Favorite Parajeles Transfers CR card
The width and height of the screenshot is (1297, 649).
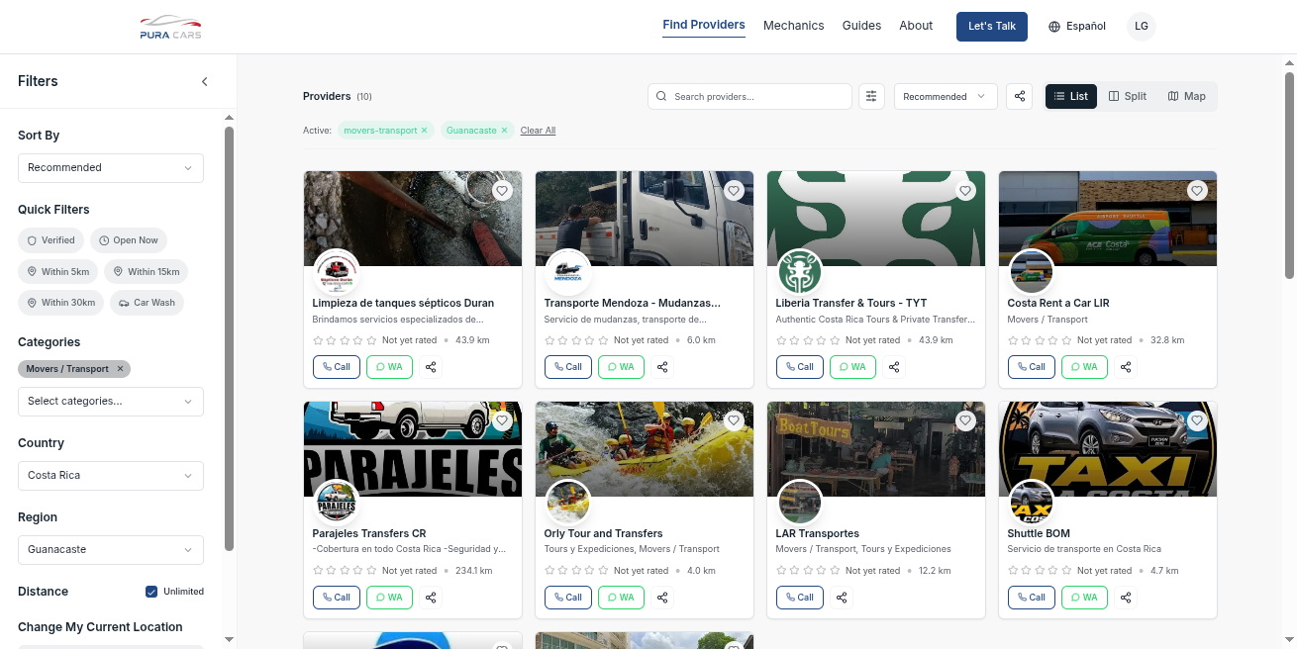click(x=502, y=420)
